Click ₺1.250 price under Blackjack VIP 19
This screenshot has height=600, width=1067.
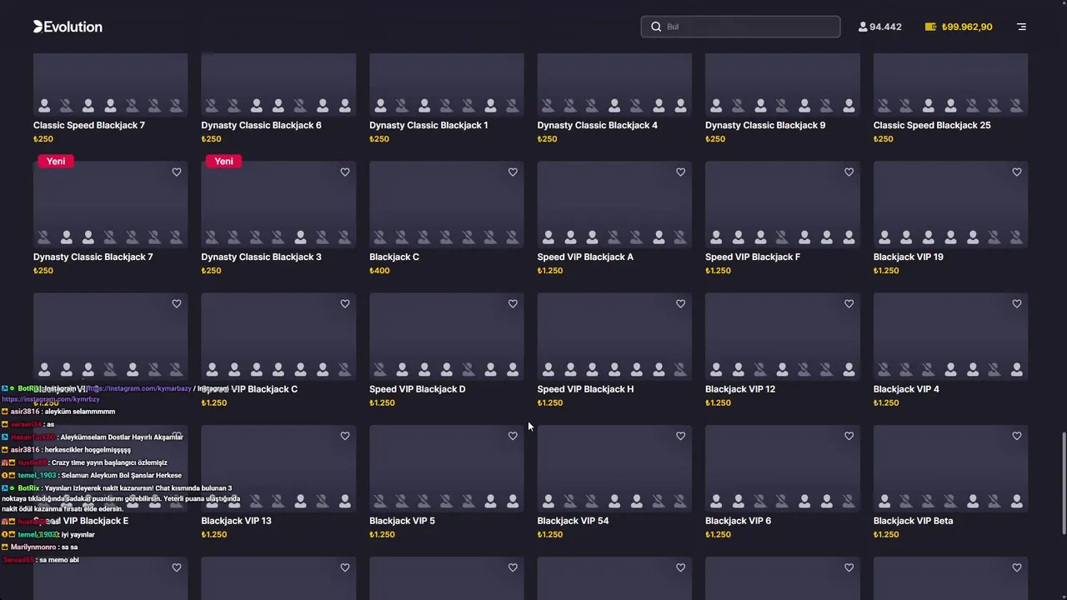tap(886, 271)
